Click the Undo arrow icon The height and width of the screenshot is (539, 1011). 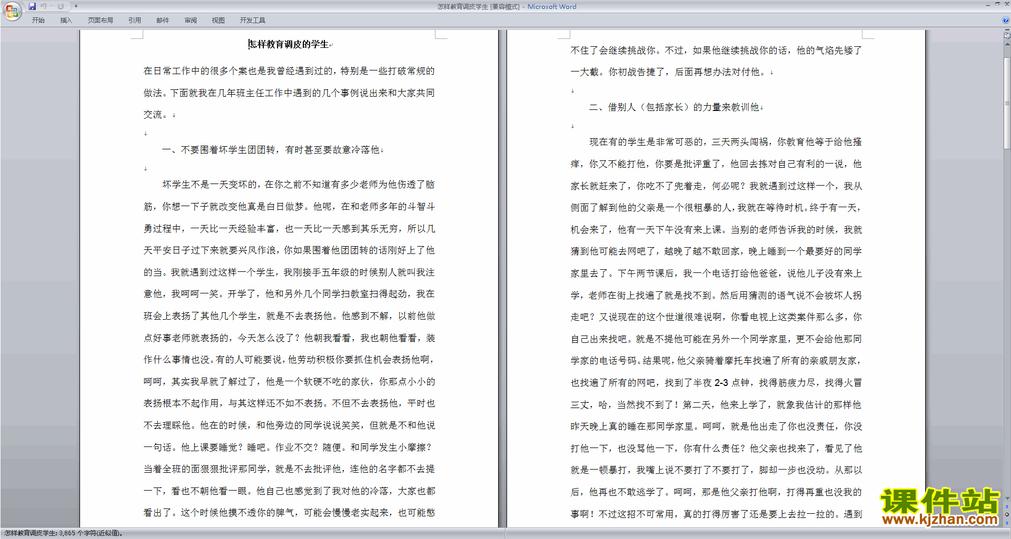click(44, 6)
